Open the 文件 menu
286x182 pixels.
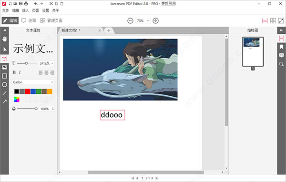tap(5, 10)
